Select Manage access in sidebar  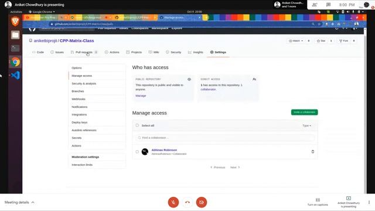coord(97,76)
